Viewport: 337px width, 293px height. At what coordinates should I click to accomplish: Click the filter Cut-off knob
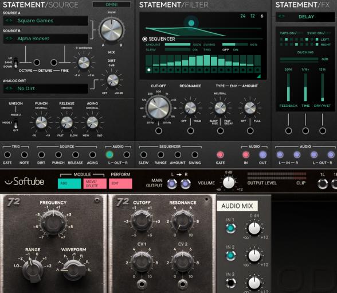point(159,107)
